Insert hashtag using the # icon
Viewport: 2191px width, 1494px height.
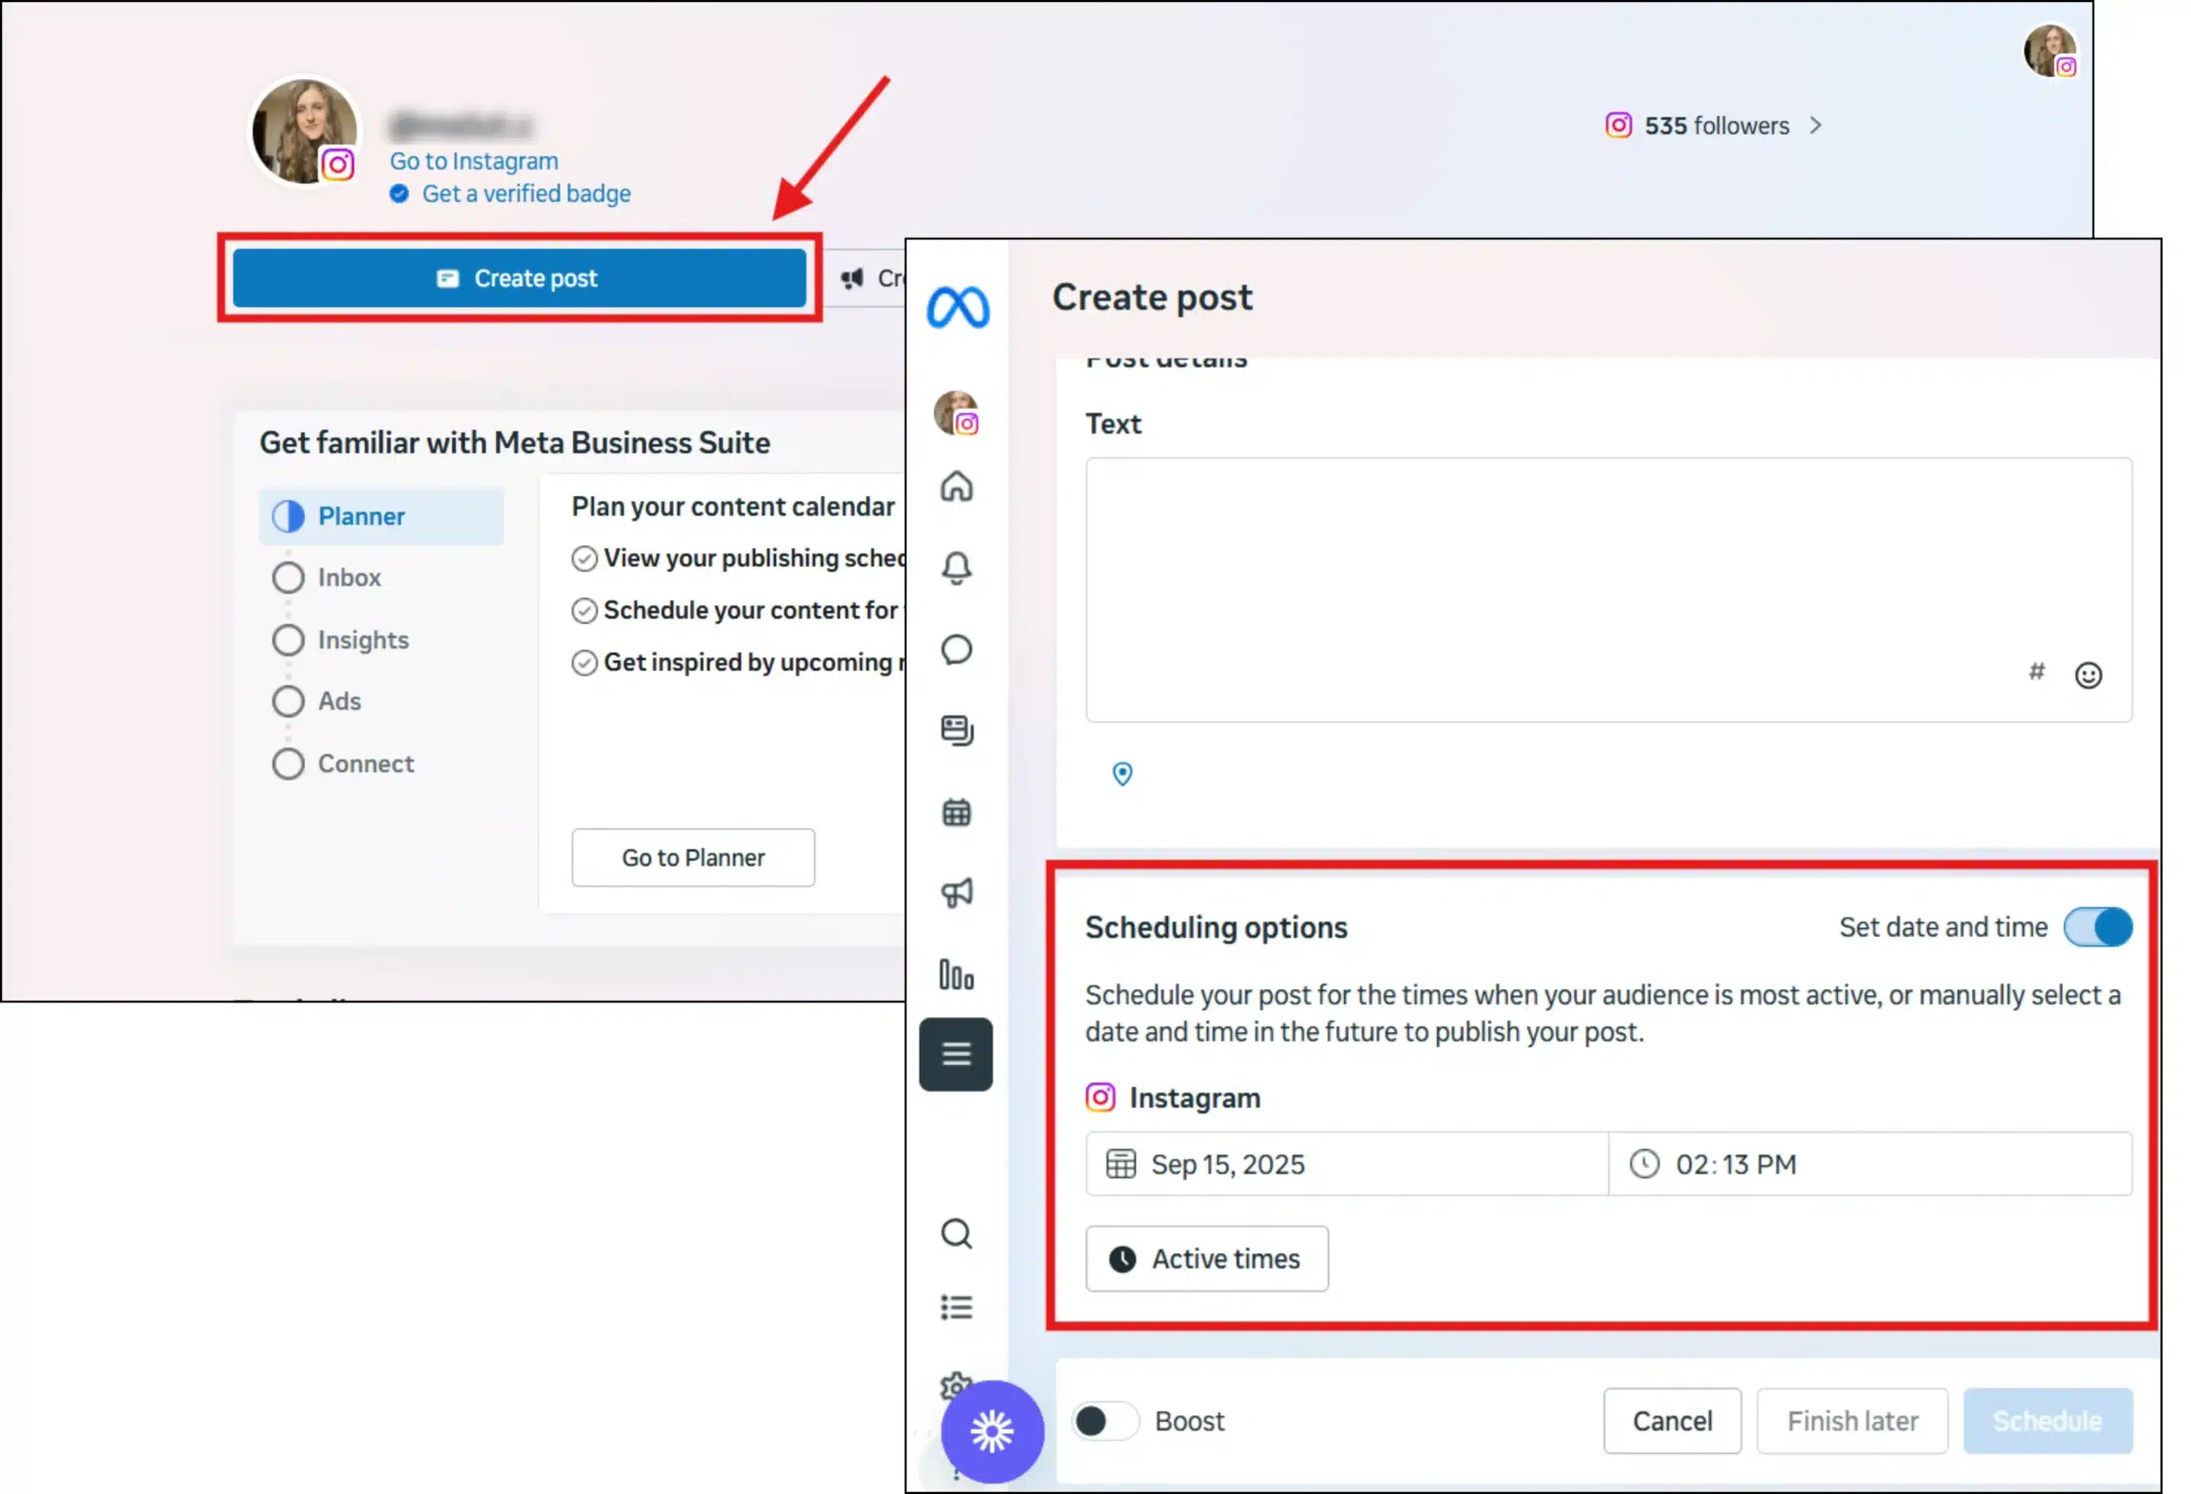(x=2037, y=671)
